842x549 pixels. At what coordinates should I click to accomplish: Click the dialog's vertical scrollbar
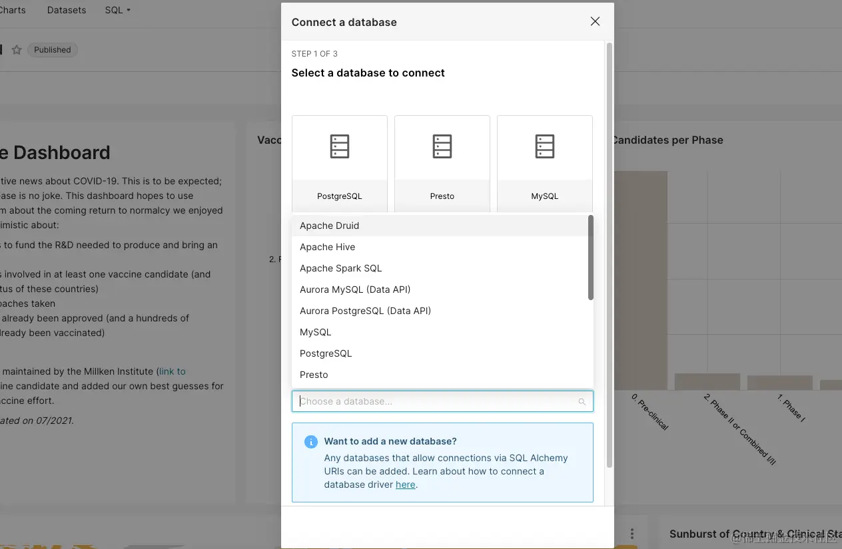(609, 255)
